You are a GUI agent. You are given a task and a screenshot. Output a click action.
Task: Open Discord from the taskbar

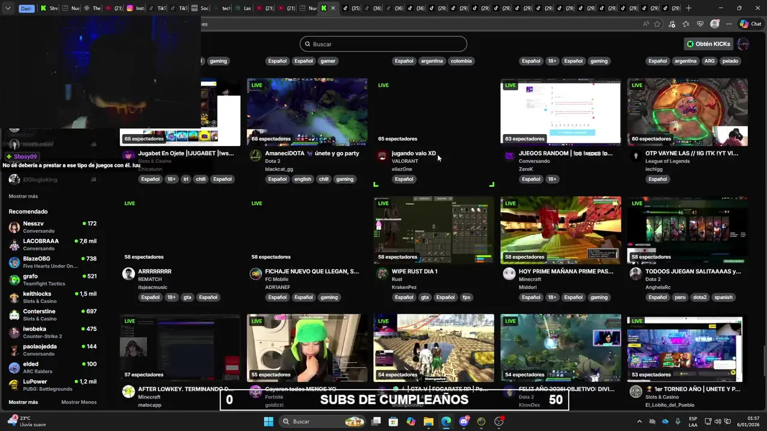click(x=464, y=421)
